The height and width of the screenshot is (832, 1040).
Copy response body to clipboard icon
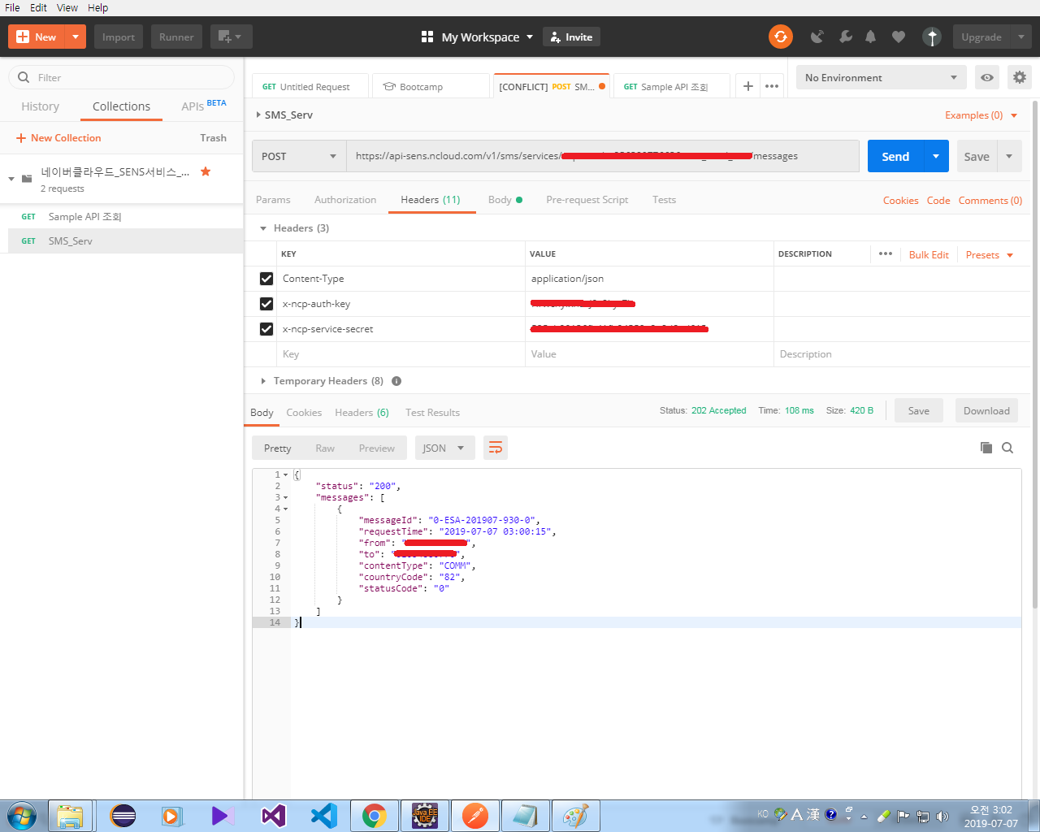[986, 448]
